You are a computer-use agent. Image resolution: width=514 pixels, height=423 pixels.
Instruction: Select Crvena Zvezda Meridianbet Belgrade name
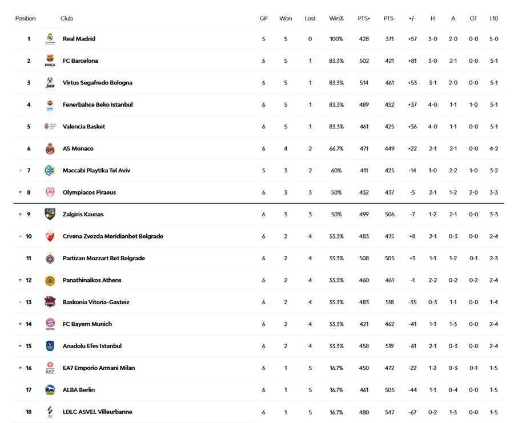pos(113,236)
